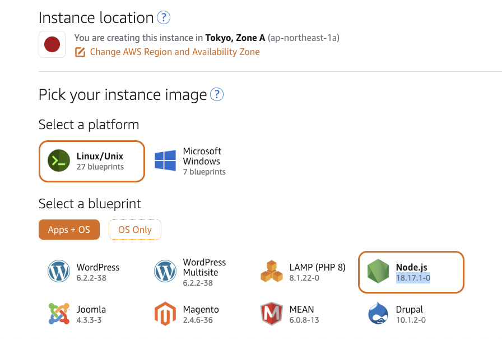
Task: Click the '27 blueprints' text
Action: 100,167
